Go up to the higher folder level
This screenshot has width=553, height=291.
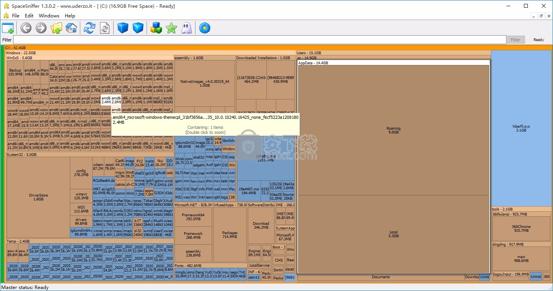[x=56, y=28]
